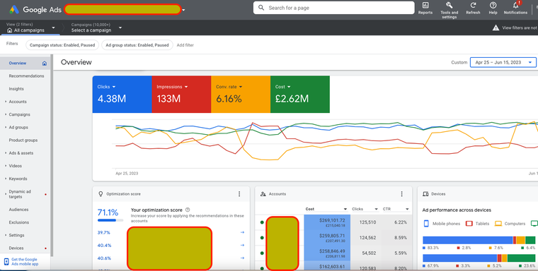The image size is (538, 271).
Task: Click the Refresh icon
Action: click(x=473, y=6)
